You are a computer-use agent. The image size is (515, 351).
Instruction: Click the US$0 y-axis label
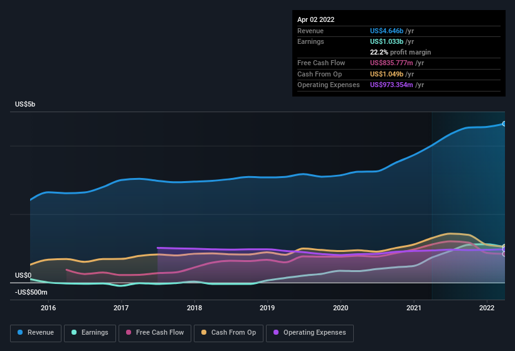coord(23,275)
